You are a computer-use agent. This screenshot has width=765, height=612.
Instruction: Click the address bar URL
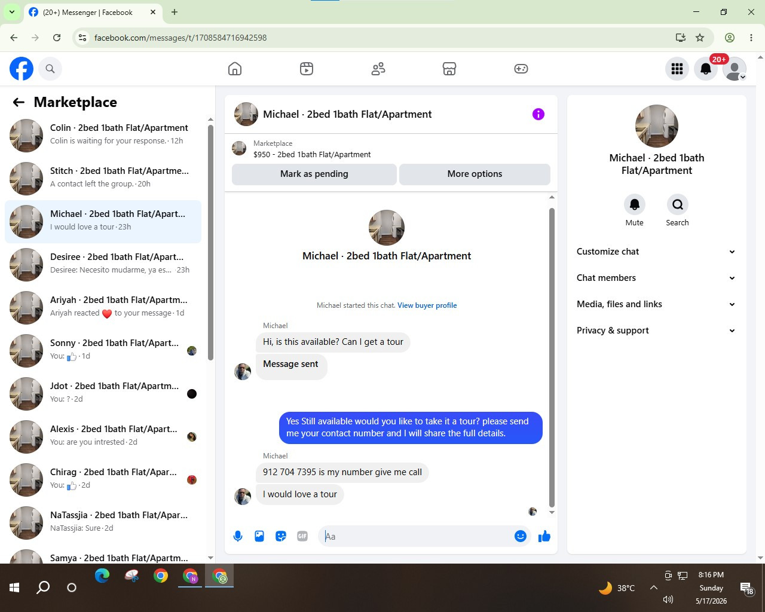click(180, 38)
